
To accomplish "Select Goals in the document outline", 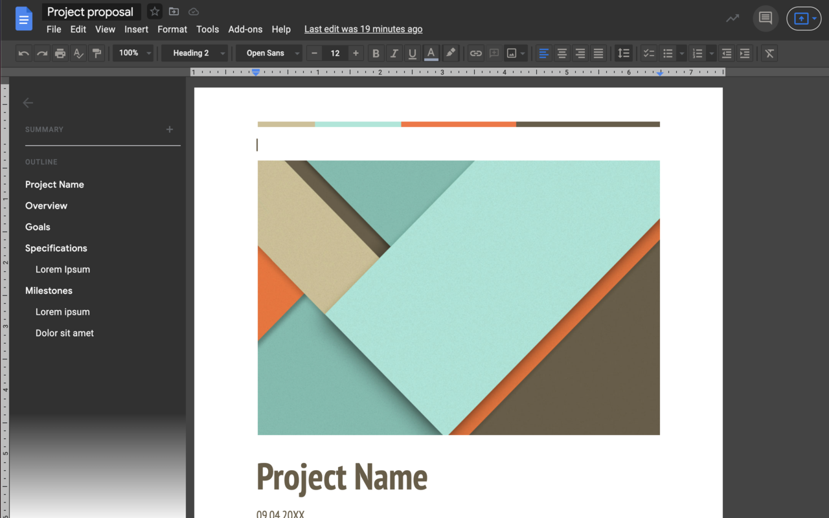I will 38,227.
